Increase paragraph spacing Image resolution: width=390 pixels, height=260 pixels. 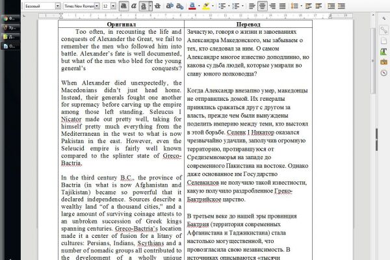tap(308, 6)
